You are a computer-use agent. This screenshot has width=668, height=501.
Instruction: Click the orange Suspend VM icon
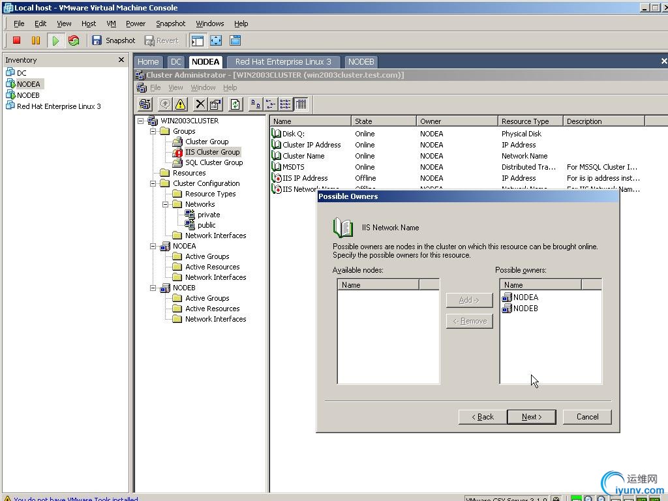(36, 40)
